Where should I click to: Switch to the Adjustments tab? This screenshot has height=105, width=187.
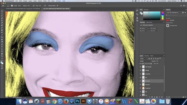[x=149, y=22]
